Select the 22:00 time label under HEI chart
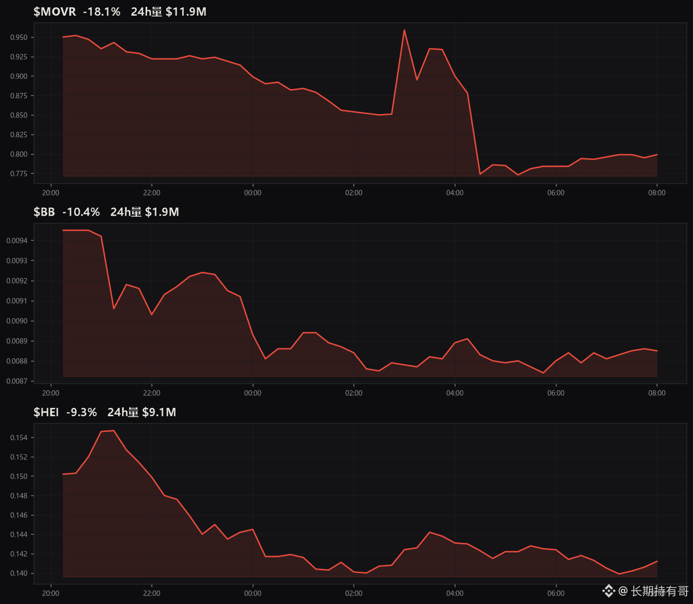The height and width of the screenshot is (604, 693). click(152, 593)
